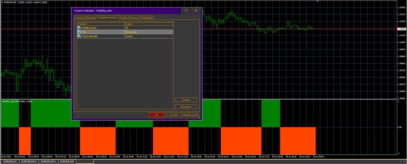Click the Annuler button
The image size is (407, 164).
point(174,115)
